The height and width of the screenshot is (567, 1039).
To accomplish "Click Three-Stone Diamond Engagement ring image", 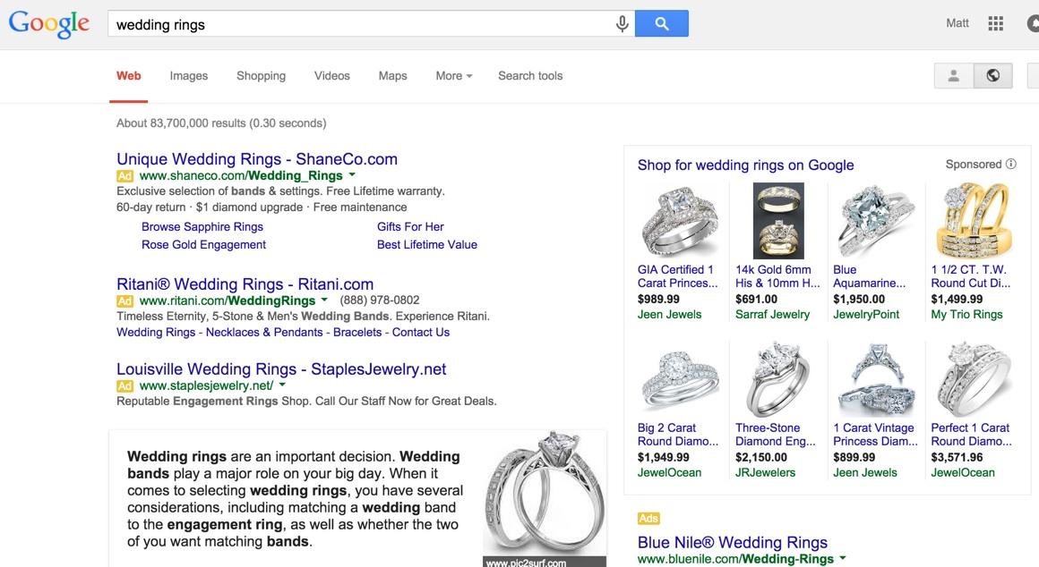I will (778, 380).
